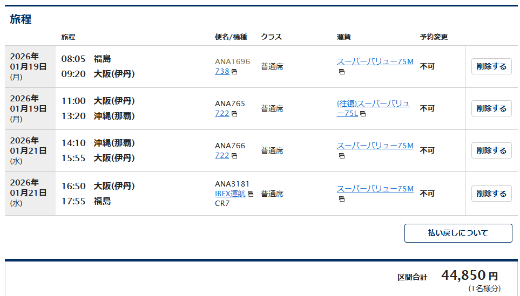View スーパーバリュー75M fare details for ANA1696
The width and height of the screenshot is (520, 296).
375,61
